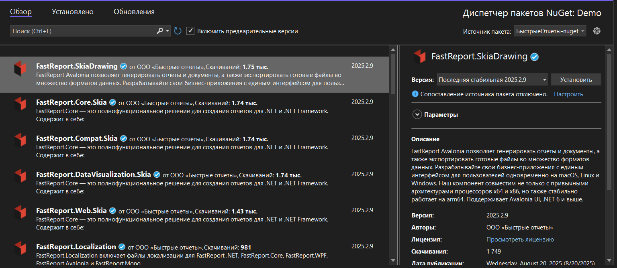Click the verified badge next to FastReport.Compat.Skia
The width and height of the screenshot is (617, 268).
click(x=124, y=138)
